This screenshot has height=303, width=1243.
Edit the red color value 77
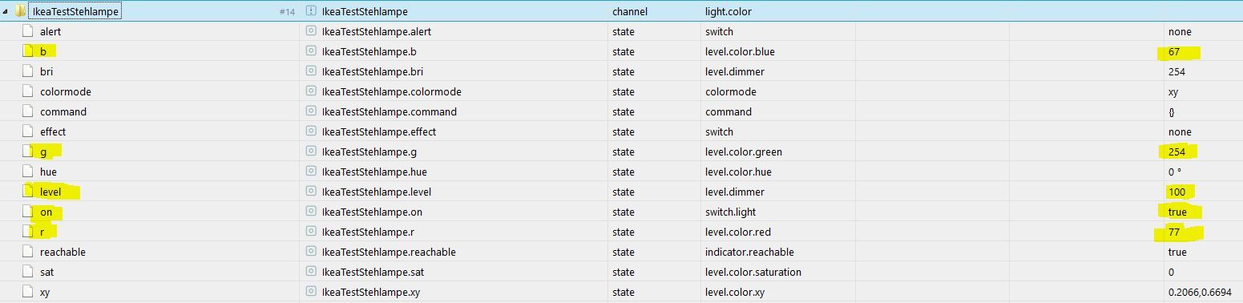(x=1175, y=232)
